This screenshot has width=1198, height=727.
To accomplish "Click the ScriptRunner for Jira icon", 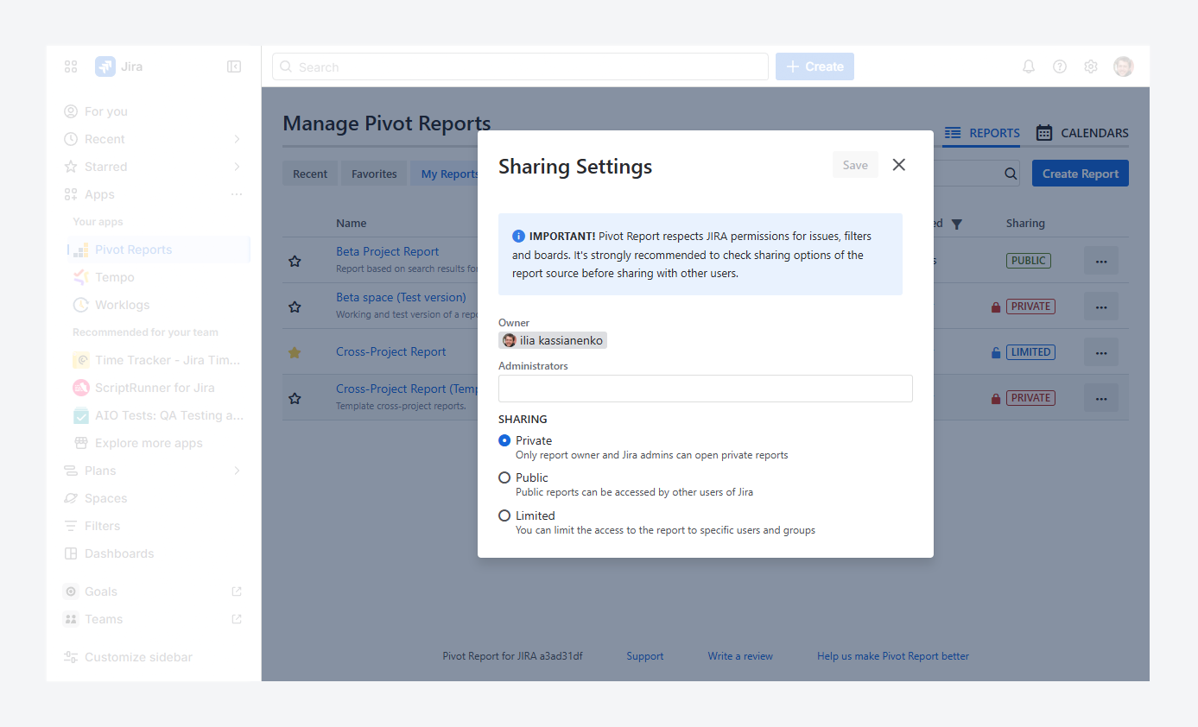I will (x=81, y=388).
